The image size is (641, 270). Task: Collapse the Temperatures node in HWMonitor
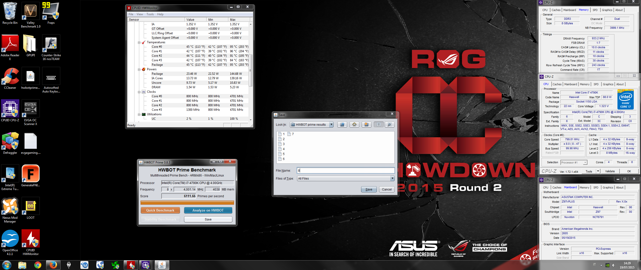click(139, 42)
